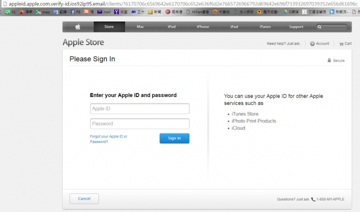
Task: Click the 'iTunes Store' list item
Action: (245, 114)
